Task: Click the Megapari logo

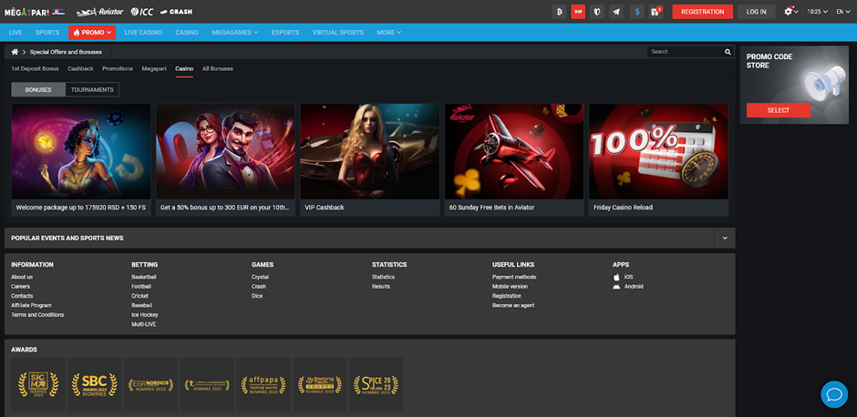Action: point(26,12)
